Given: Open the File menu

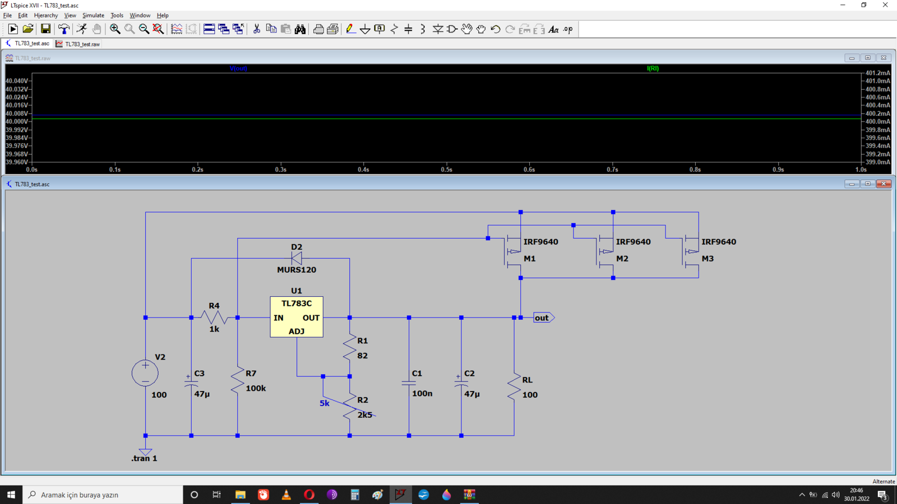Looking at the screenshot, I should [7, 15].
